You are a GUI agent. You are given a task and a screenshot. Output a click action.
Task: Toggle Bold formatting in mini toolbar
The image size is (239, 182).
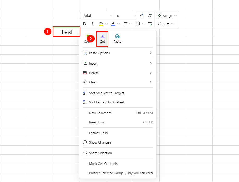84,24
